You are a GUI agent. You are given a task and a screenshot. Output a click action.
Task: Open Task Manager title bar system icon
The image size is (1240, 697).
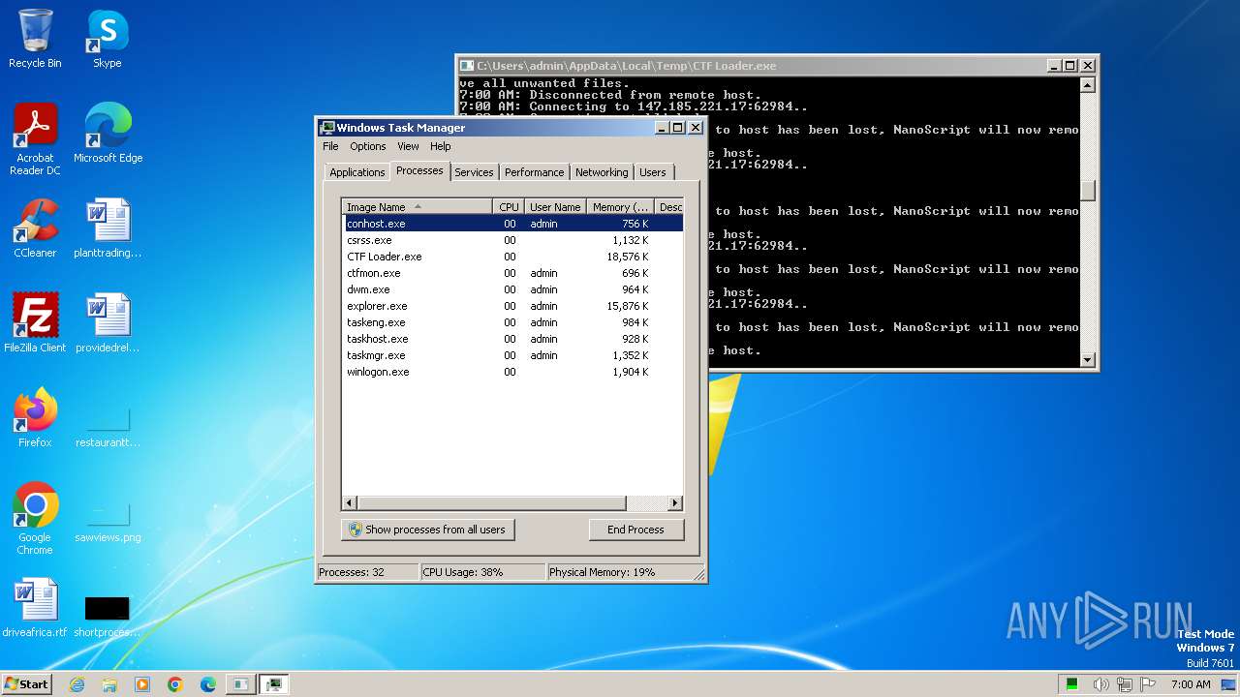(x=327, y=128)
